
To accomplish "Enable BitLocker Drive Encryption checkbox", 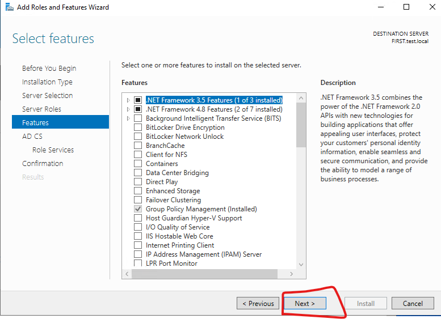I will 138,127.
